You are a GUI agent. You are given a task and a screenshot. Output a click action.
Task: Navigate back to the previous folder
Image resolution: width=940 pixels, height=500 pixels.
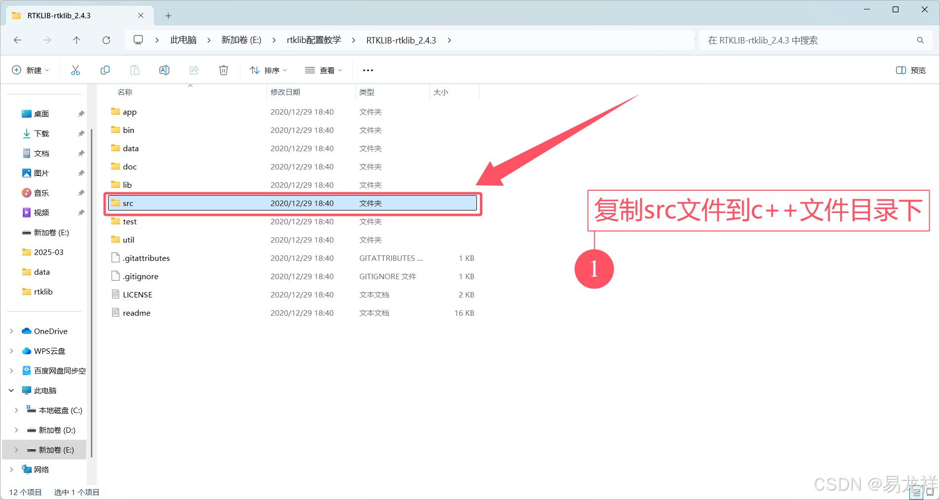point(17,40)
